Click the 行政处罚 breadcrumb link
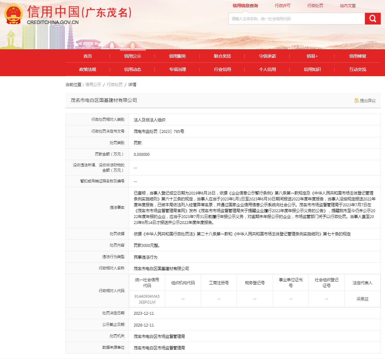385x359 pixels. click(115, 85)
